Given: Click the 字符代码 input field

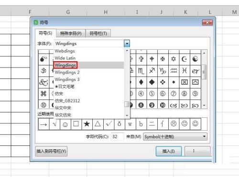Looking at the screenshot, I should 117,137.
